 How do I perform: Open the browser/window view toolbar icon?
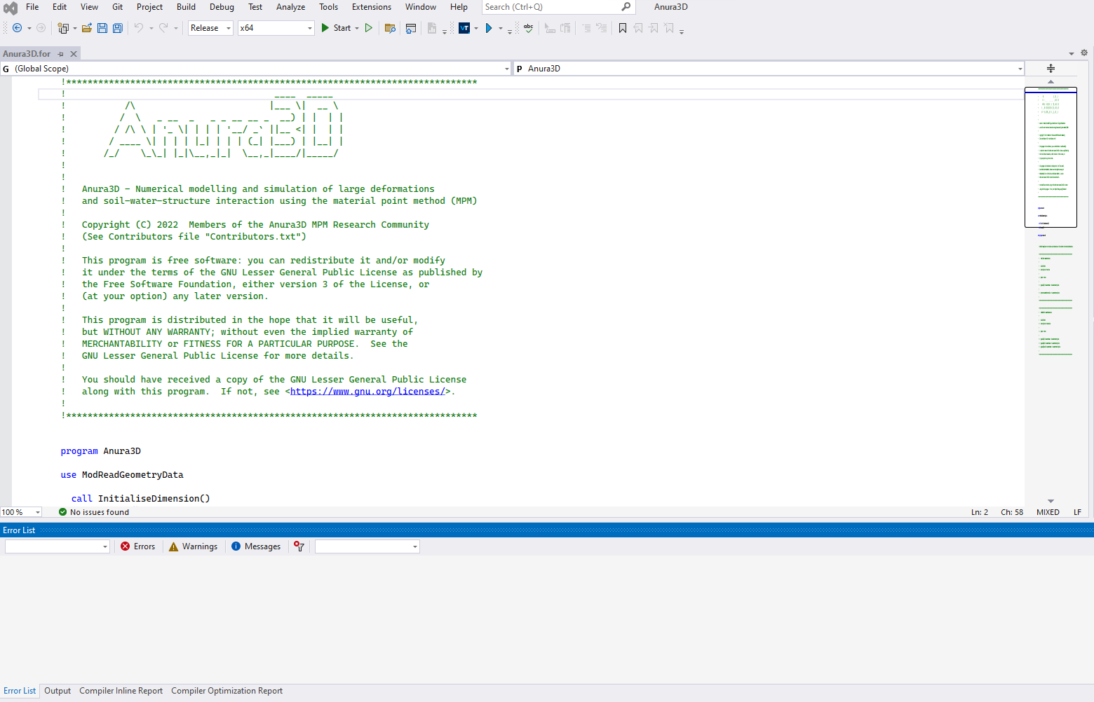(411, 28)
